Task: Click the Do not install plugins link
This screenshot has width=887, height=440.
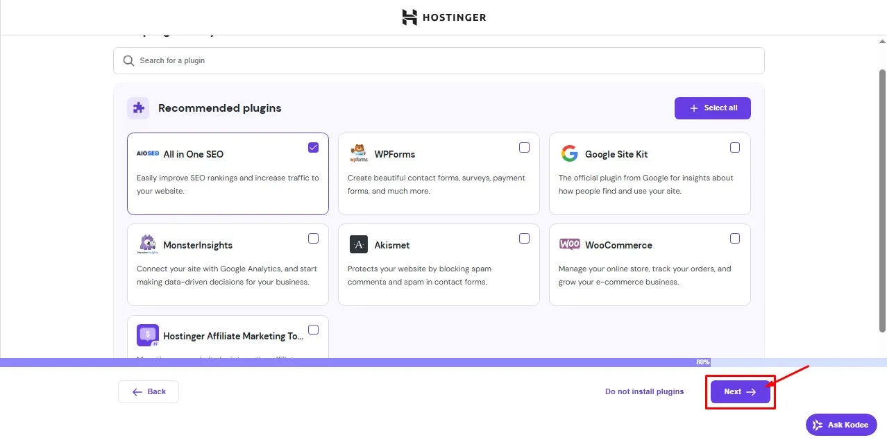Action: 643,391
